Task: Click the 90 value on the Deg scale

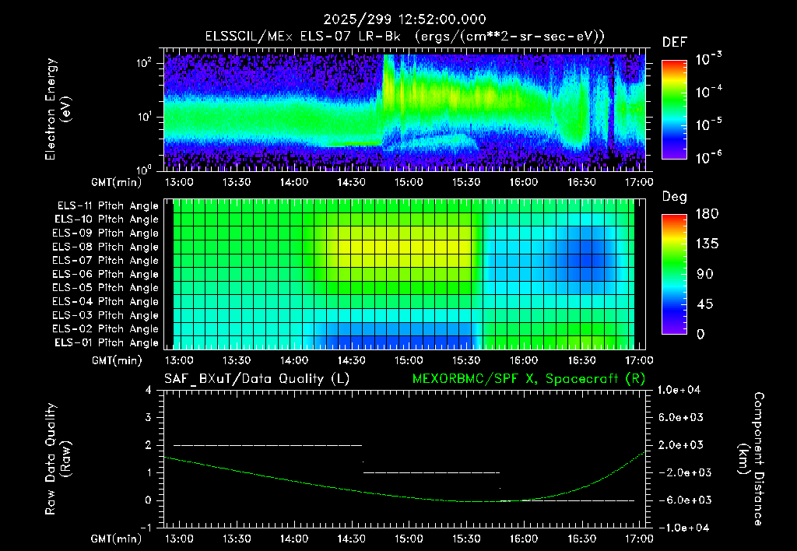Action: (705, 275)
